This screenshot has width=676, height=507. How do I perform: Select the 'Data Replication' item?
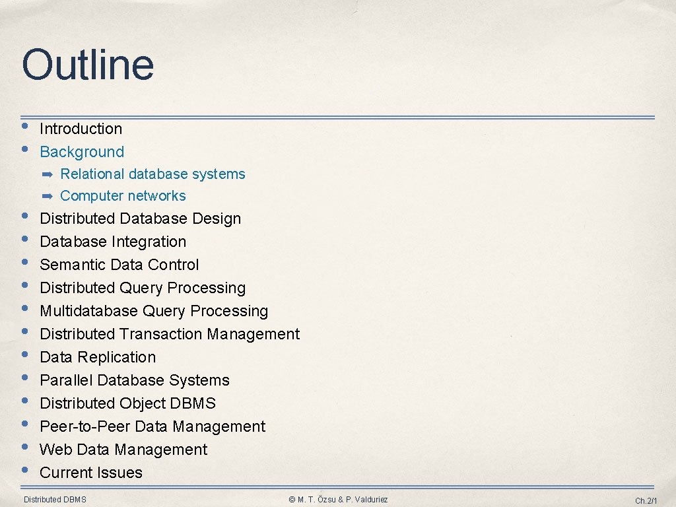(x=98, y=357)
